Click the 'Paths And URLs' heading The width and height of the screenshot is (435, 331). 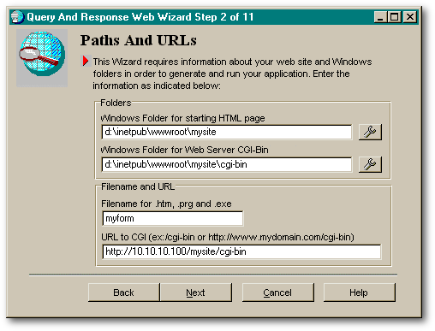(x=138, y=40)
